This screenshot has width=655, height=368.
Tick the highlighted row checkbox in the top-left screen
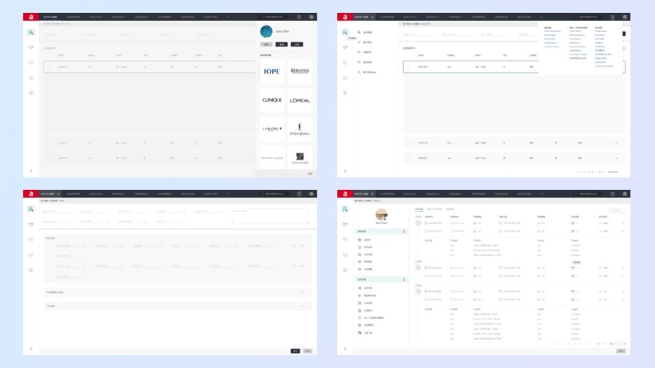click(x=49, y=67)
